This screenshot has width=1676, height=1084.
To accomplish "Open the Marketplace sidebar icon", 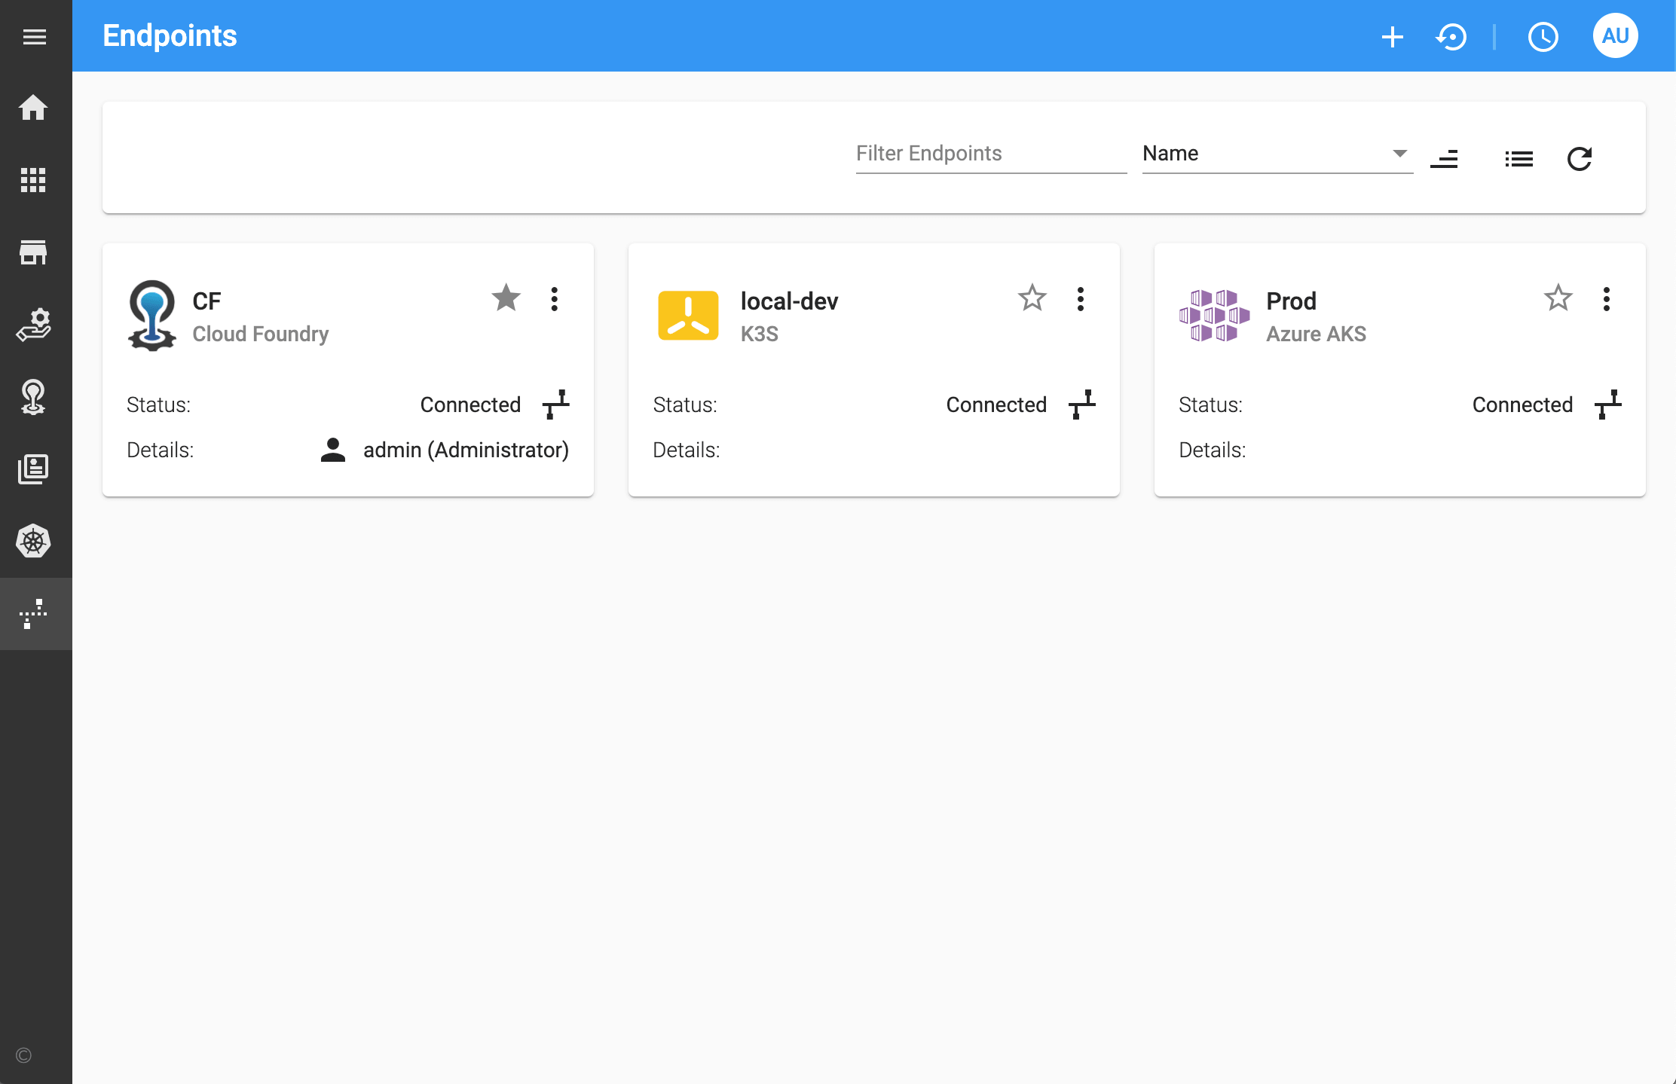I will pyautogui.click(x=33, y=252).
